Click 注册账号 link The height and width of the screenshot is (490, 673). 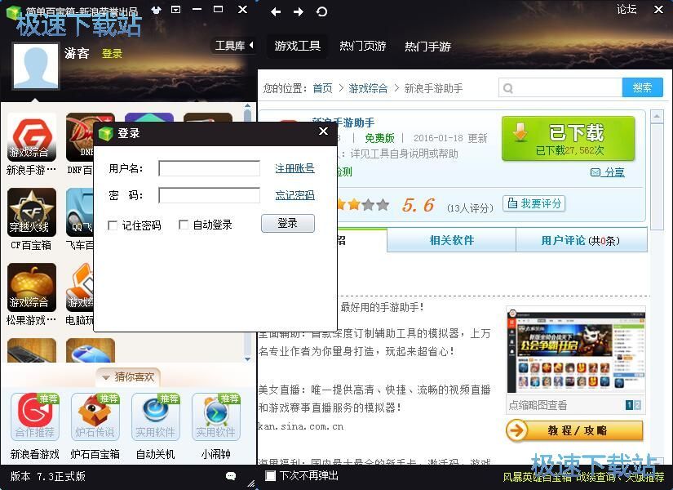pos(294,168)
